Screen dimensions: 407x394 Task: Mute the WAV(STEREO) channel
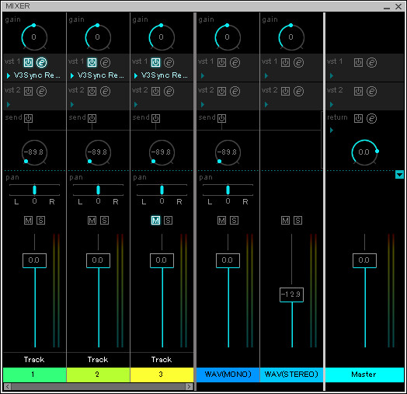[285, 220]
